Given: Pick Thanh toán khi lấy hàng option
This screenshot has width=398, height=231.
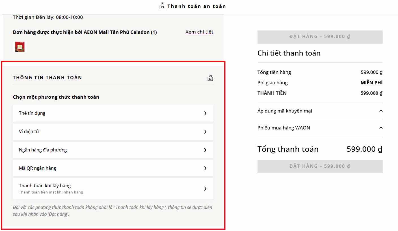Looking at the screenshot, I should [45, 186].
